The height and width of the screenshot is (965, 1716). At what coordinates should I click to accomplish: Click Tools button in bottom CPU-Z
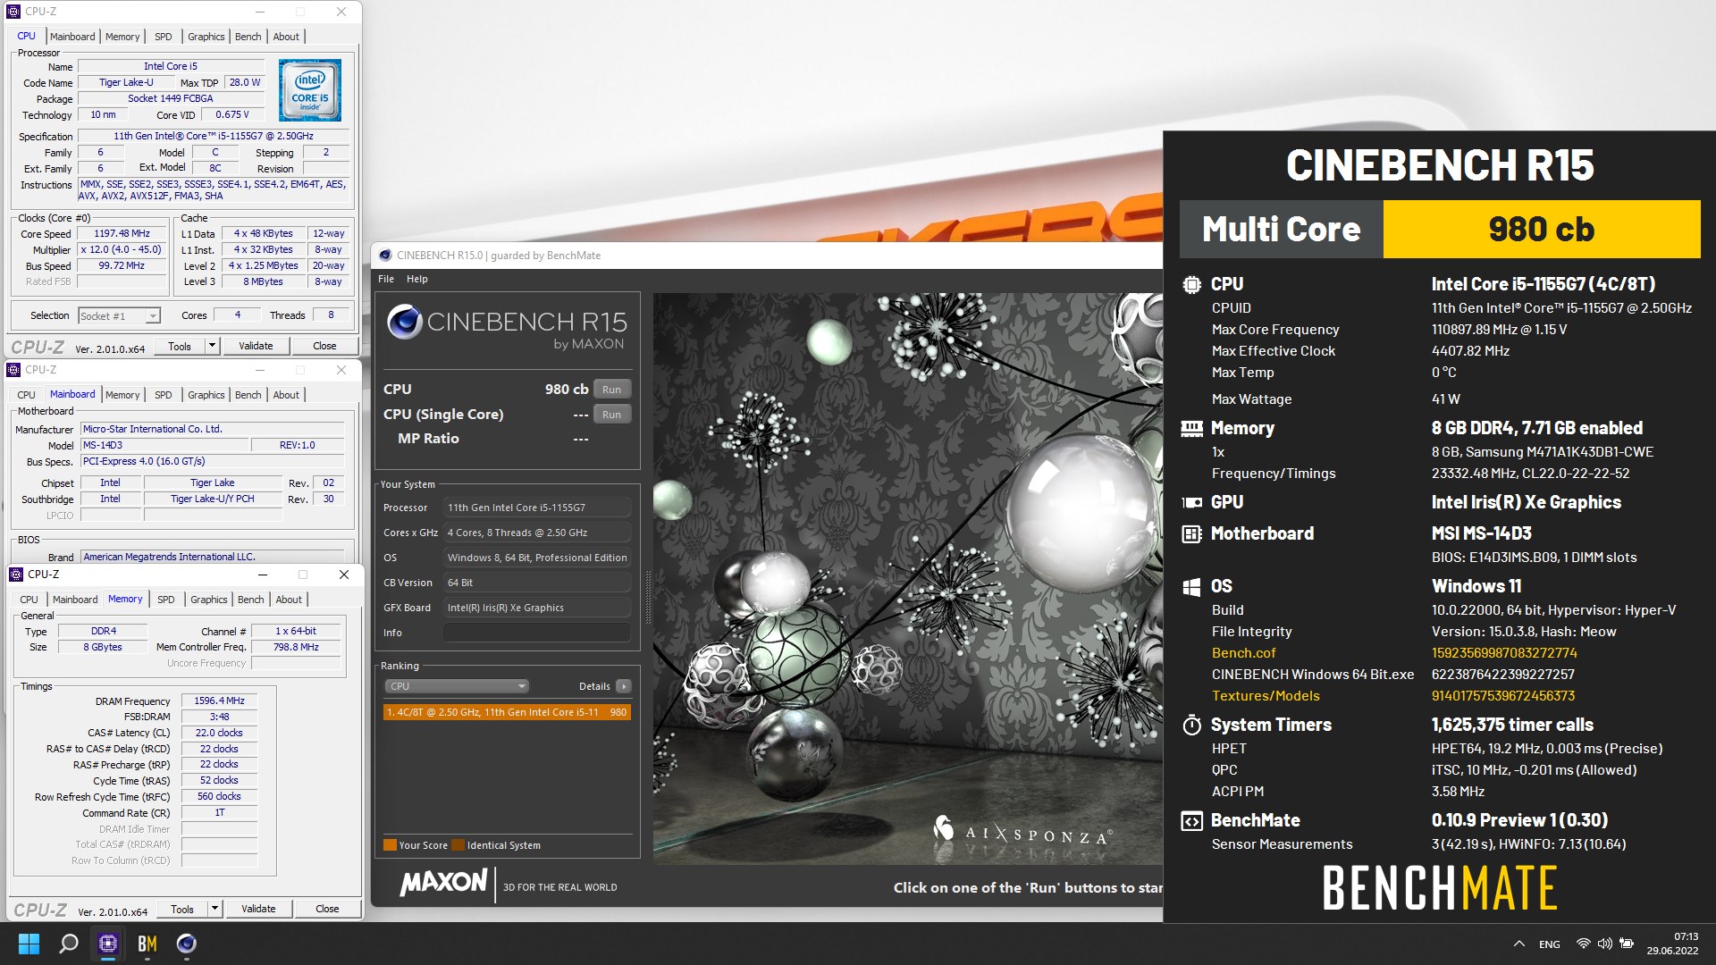tap(182, 909)
